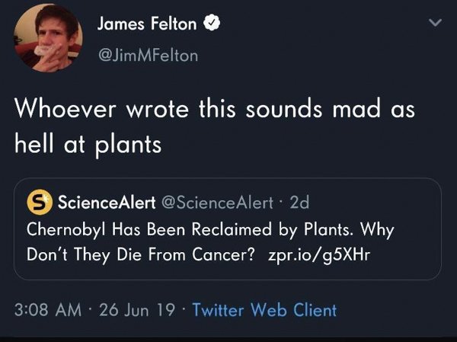The width and height of the screenshot is (457, 342).
Task: Open the Twitter Web Client source link
Action: [x=264, y=310]
